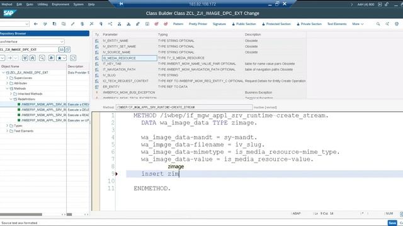Open the Goto menu

pyautogui.click(x=30, y=4)
